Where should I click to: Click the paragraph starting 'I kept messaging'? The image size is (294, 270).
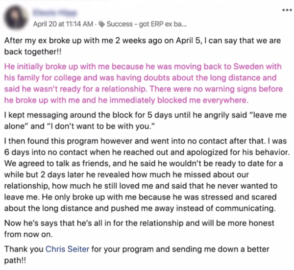coord(146,121)
